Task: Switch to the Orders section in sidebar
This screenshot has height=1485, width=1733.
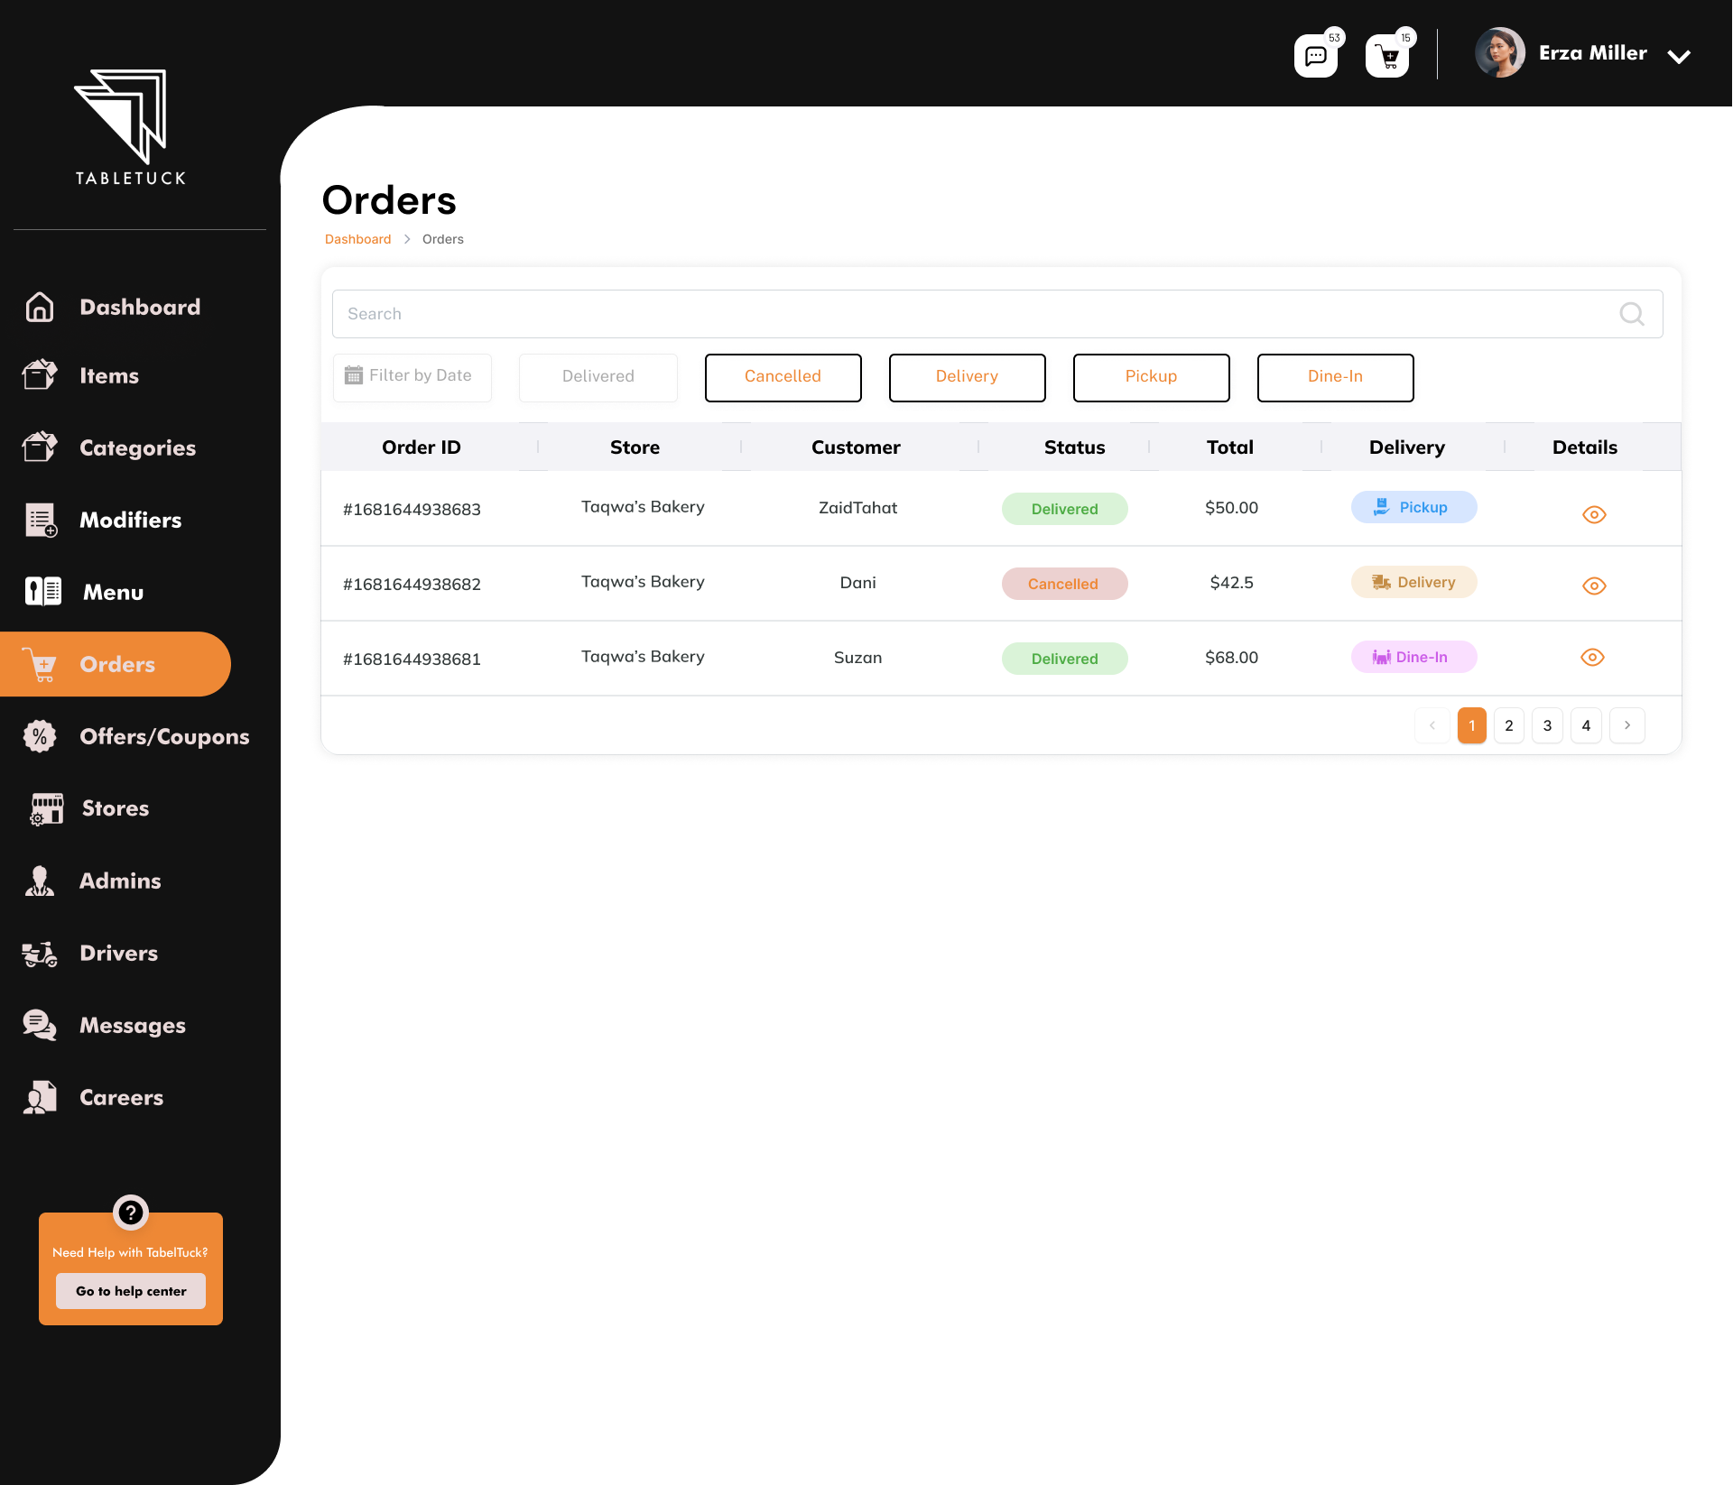Action: click(117, 664)
